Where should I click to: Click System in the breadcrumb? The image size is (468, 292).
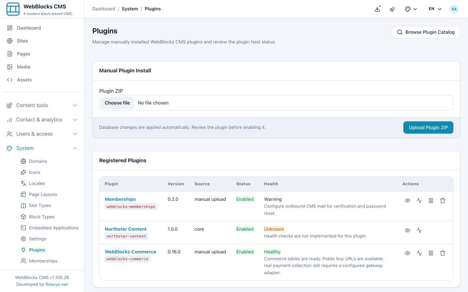130,9
